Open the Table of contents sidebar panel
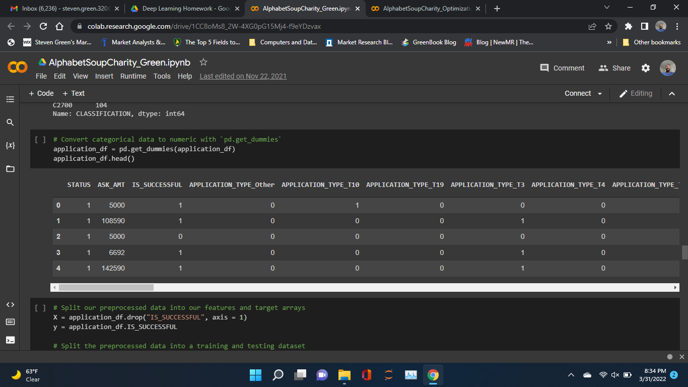Image resolution: width=688 pixels, height=387 pixels. tap(10, 99)
